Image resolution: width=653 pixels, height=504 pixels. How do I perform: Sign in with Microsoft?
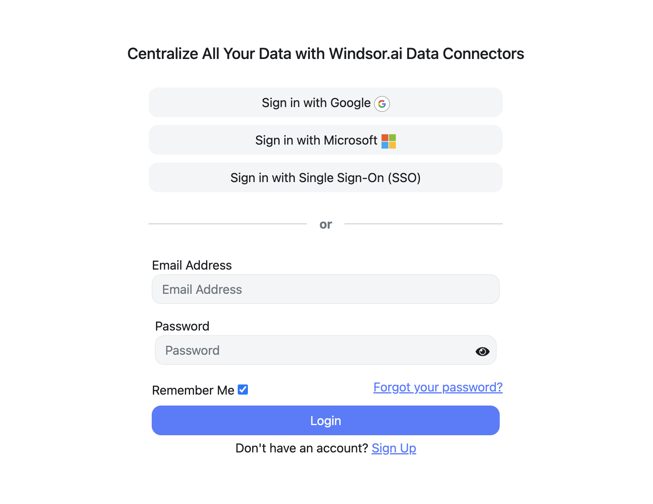(x=325, y=140)
